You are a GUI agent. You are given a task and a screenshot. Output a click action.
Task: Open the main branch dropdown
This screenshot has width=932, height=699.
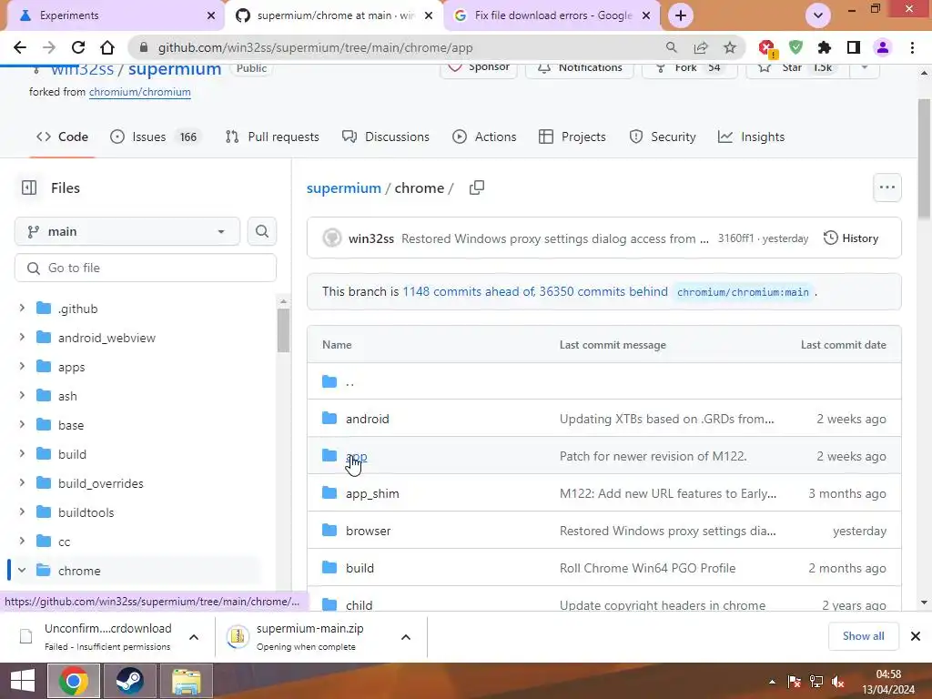[127, 231]
